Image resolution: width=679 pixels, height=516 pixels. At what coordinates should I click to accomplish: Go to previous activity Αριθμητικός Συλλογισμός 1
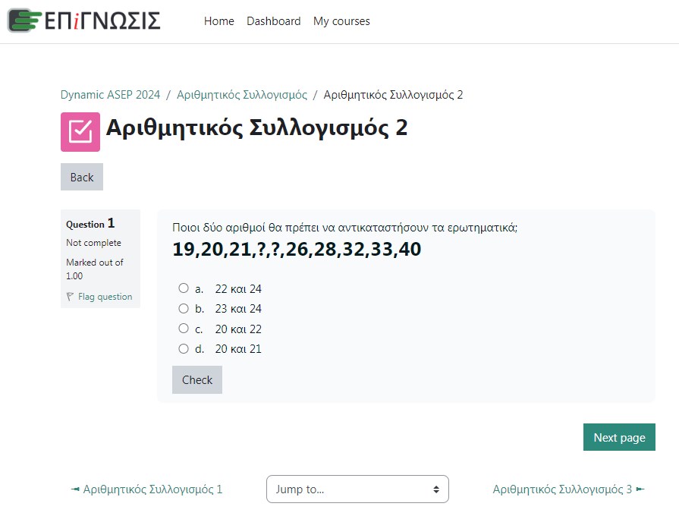pyautogui.click(x=146, y=489)
